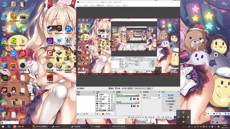
Task: Open 场景集合(S) menu in OBS
Action: pyautogui.click(x=110, y=5)
